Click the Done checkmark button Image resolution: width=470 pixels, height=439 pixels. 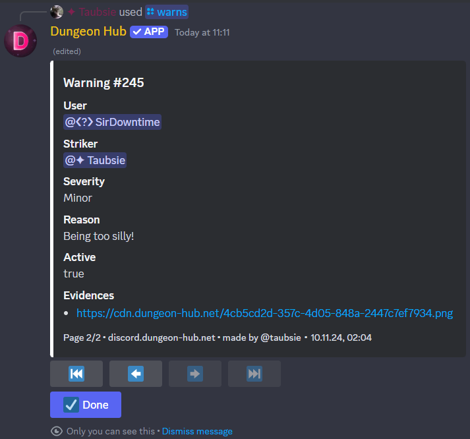86,405
